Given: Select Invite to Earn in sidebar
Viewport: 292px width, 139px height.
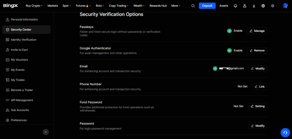Looking at the screenshot, I should click(x=27, y=50).
